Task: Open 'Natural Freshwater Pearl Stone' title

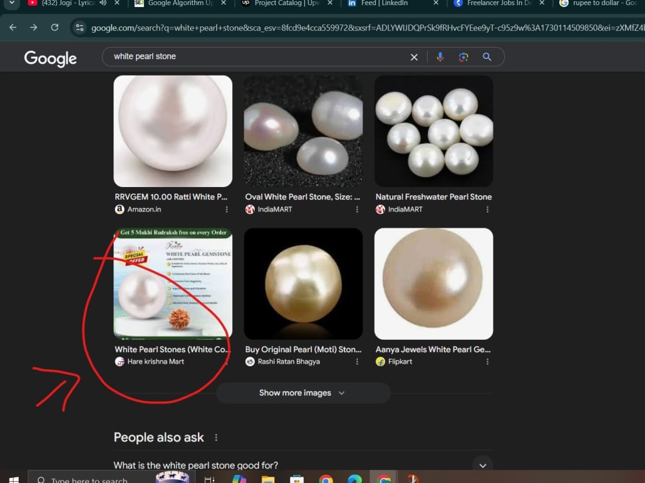Action: (433, 197)
